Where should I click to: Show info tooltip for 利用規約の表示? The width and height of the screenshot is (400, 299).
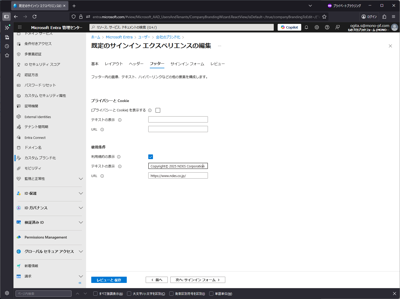119,157
